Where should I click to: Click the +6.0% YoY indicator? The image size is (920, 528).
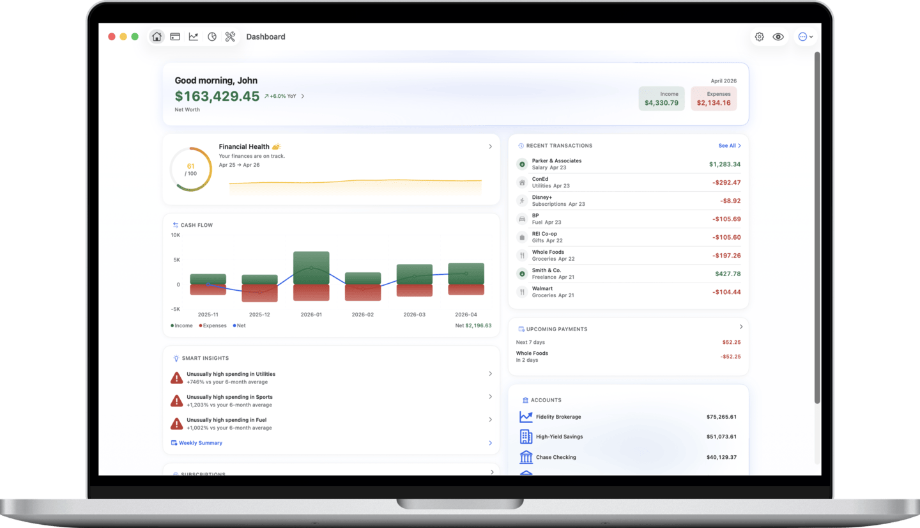(280, 97)
